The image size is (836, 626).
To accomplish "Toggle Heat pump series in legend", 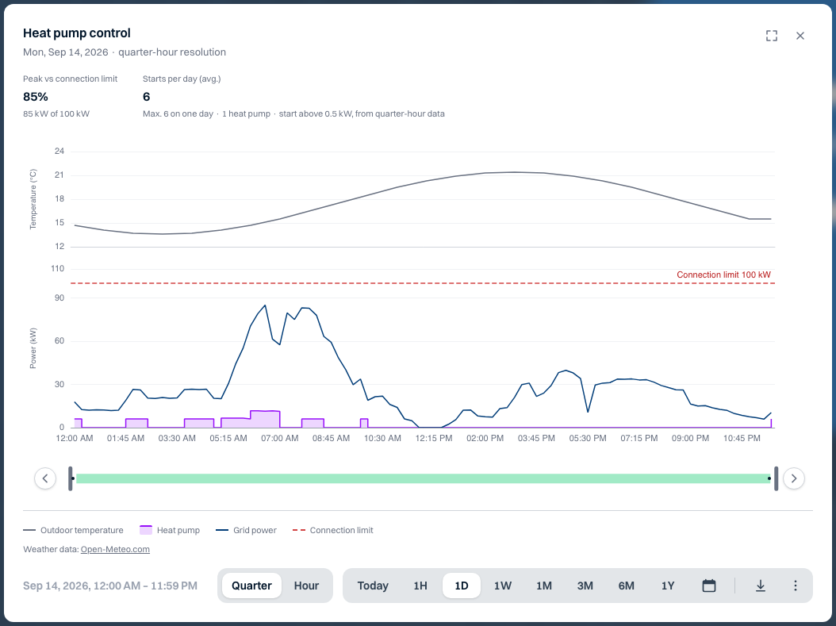I will [x=170, y=530].
